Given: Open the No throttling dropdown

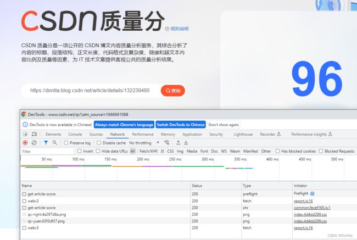Looking at the screenshot, I should point(144,143).
